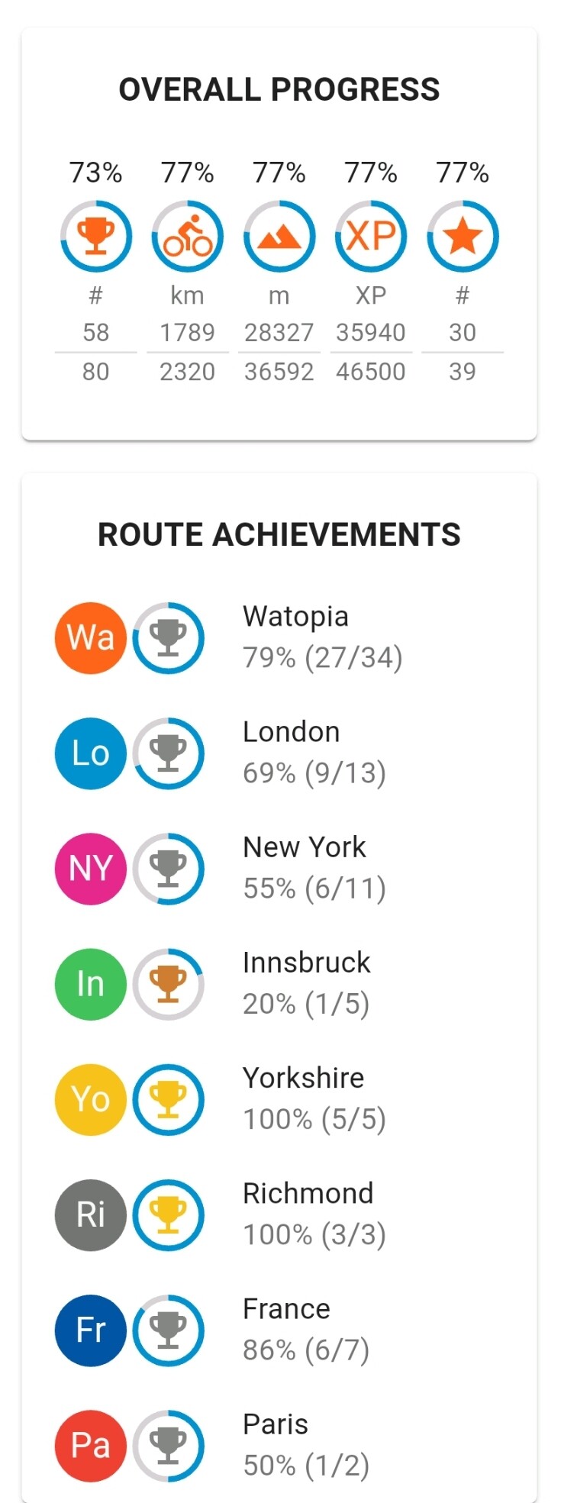Open the London 69% route entry

[x=279, y=753]
